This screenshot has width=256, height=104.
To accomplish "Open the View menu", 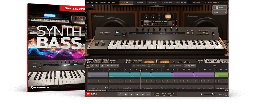I will coord(109,2).
